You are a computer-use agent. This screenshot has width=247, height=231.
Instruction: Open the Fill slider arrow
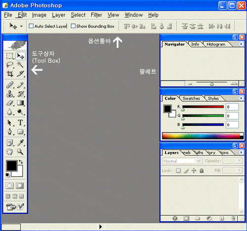[239, 170]
